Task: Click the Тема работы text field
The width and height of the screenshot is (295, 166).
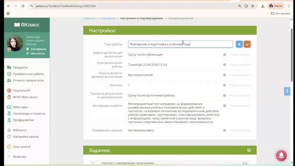Action: coord(180,44)
